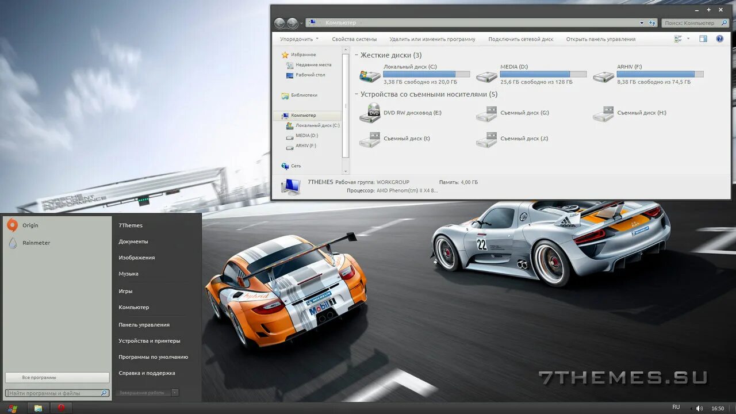
Task: Click the computer icon in details pane
Action: [291, 186]
